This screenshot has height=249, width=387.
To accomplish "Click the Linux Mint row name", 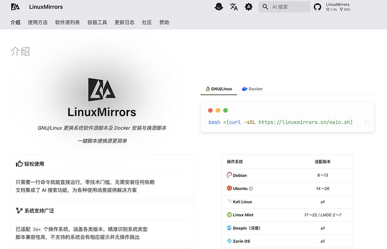I will click(243, 215).
